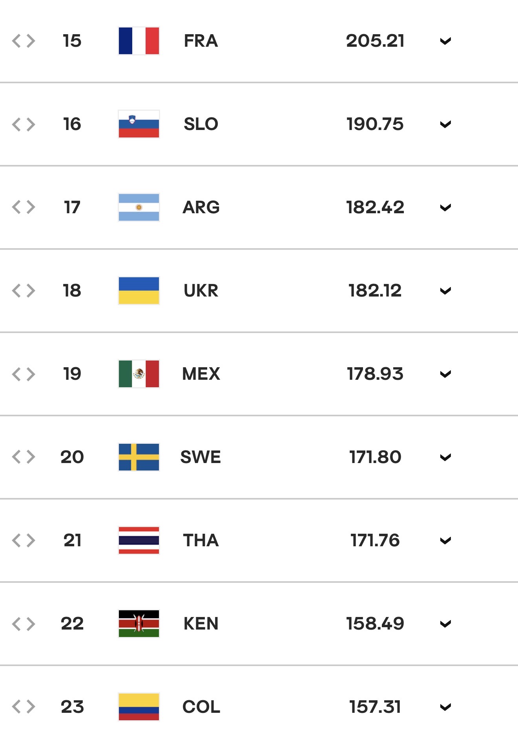This screenshot has height=745, width=518.
Task: Click rank movement arrows for rank 15
Action: 24,41
